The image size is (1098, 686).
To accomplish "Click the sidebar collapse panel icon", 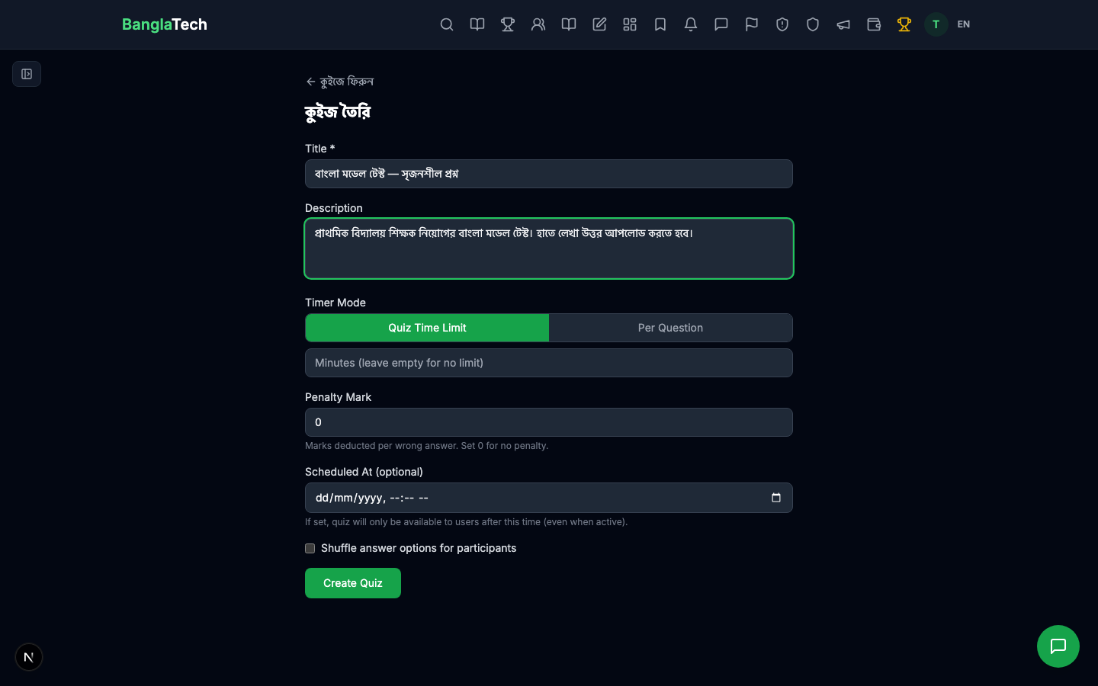I will (x=27, y=74).
